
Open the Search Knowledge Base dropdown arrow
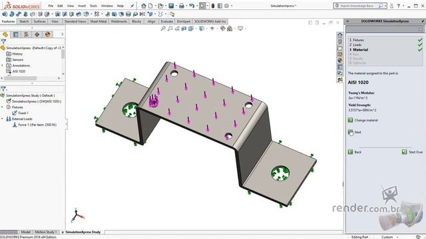click(x=385, y=6)
